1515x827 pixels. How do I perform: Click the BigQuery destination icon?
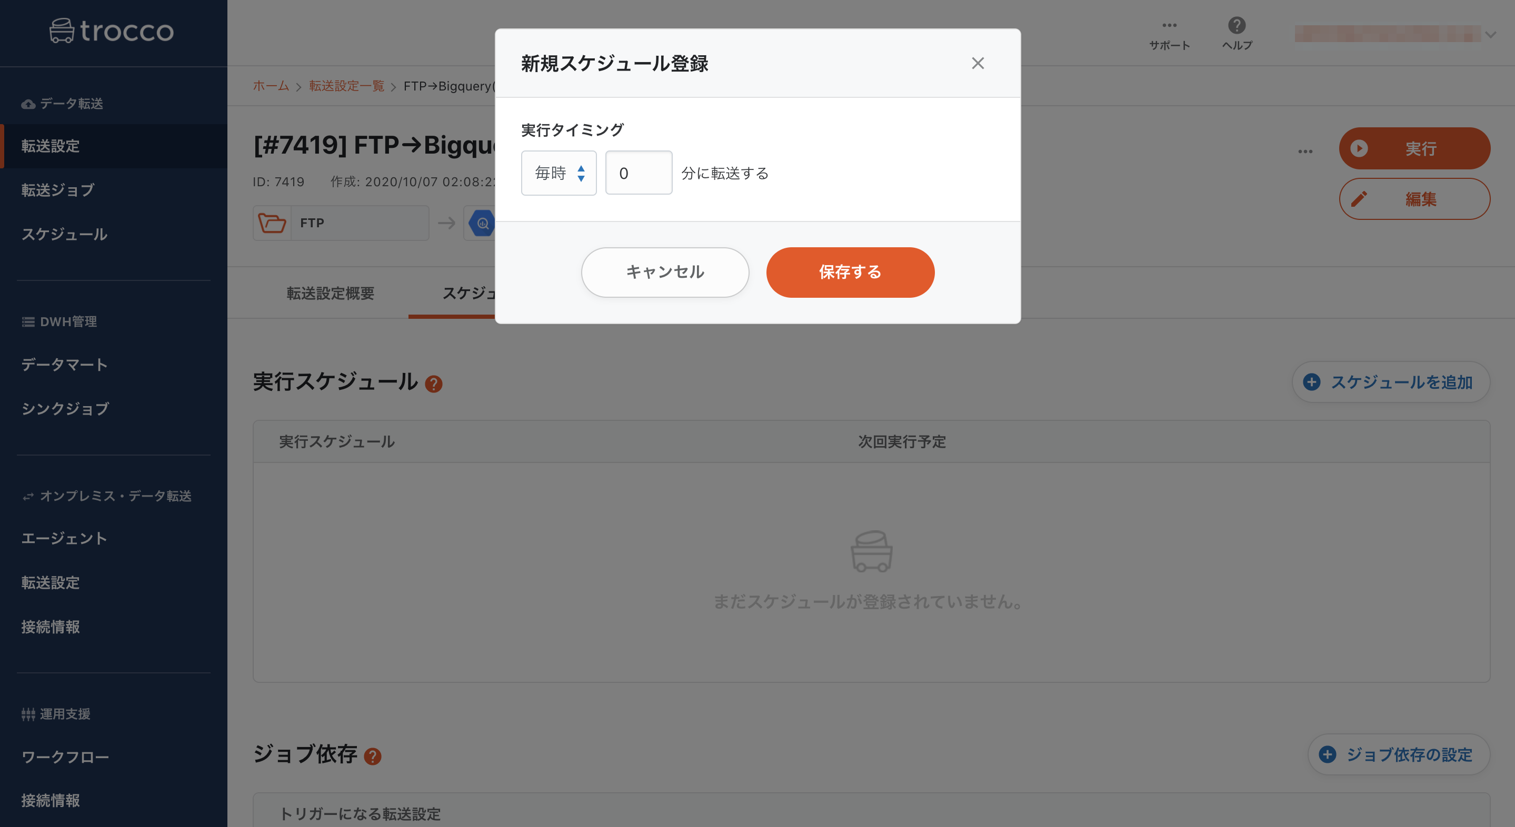pos(481,223)
